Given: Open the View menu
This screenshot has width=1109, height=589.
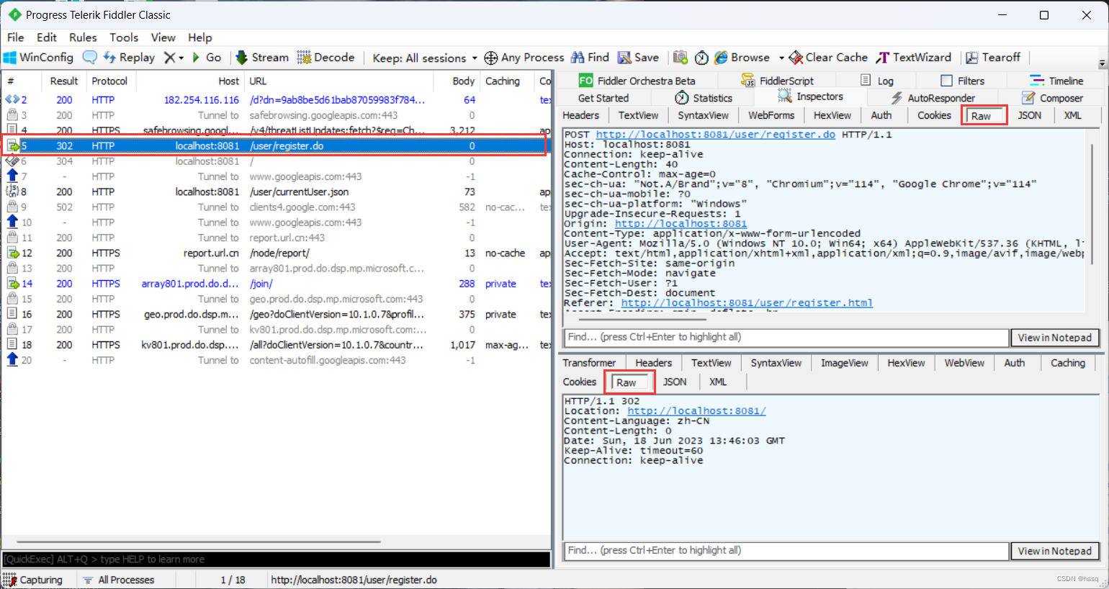Looking at the screenshot, I should pyautogui.click(x=163, y=37).
